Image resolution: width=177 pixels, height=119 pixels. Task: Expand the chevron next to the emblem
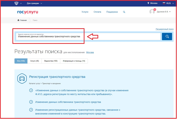pos(21,3)
